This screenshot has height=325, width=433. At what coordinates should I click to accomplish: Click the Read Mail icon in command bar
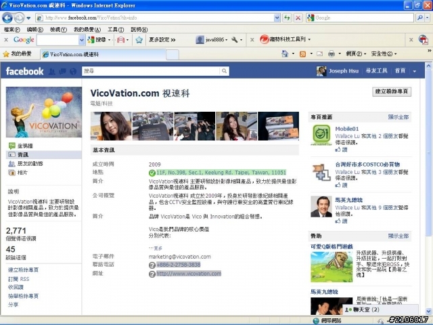coord(319,54)
